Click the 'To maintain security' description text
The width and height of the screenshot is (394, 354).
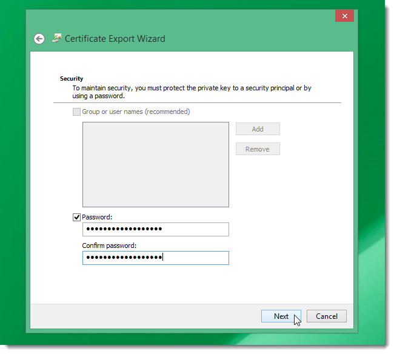click(192, 92)
